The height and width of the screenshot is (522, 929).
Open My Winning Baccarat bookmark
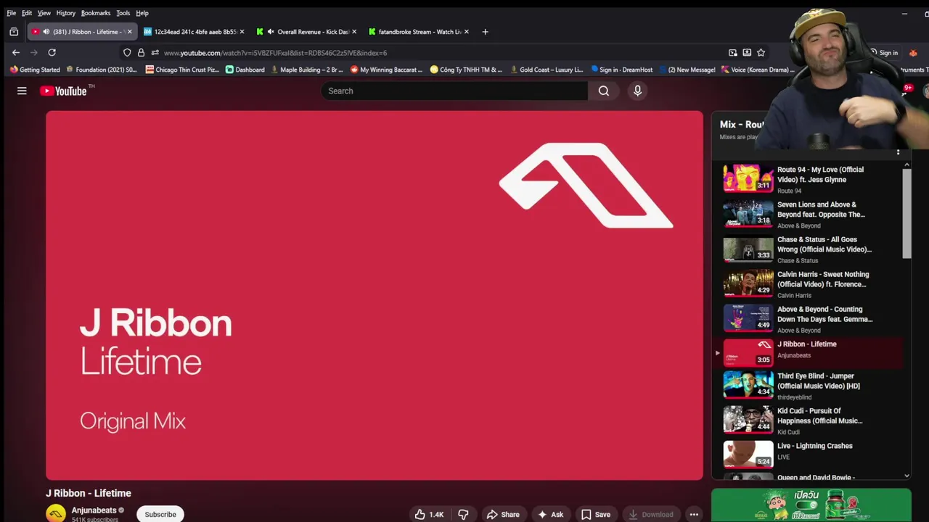pyautogui.click(x=386, y=70)
